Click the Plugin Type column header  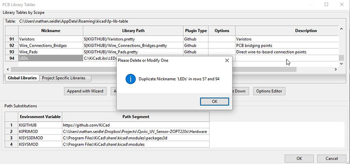point(196,31)
